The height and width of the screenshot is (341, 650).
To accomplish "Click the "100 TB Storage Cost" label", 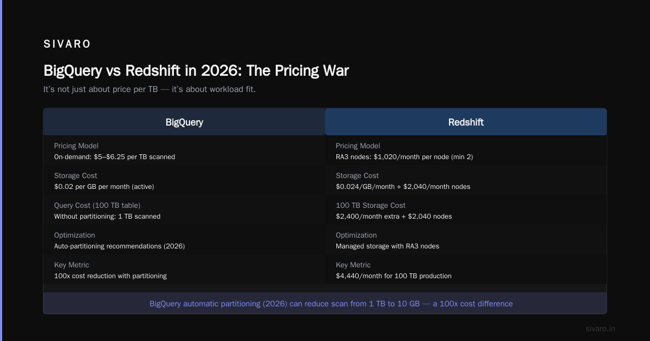I will click(x=370, y=205).
